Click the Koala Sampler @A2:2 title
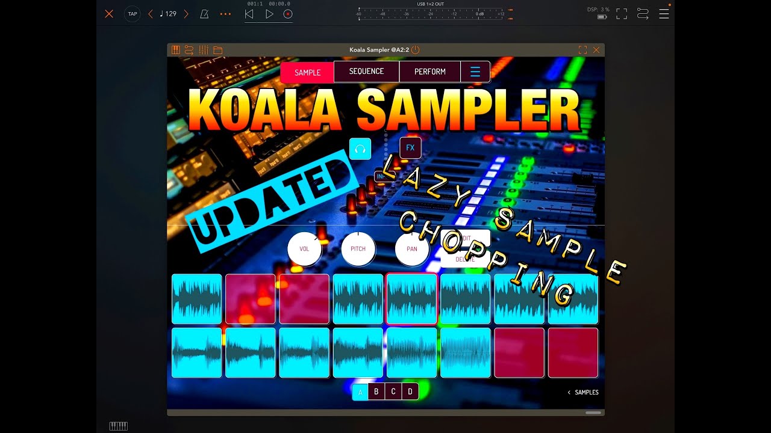The height and width of the screenshot is (433, 771). tap(379, 50)
